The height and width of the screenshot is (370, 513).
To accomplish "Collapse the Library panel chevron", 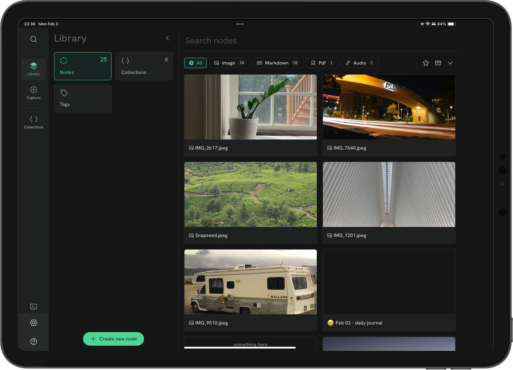I will [x=168, y=38].
